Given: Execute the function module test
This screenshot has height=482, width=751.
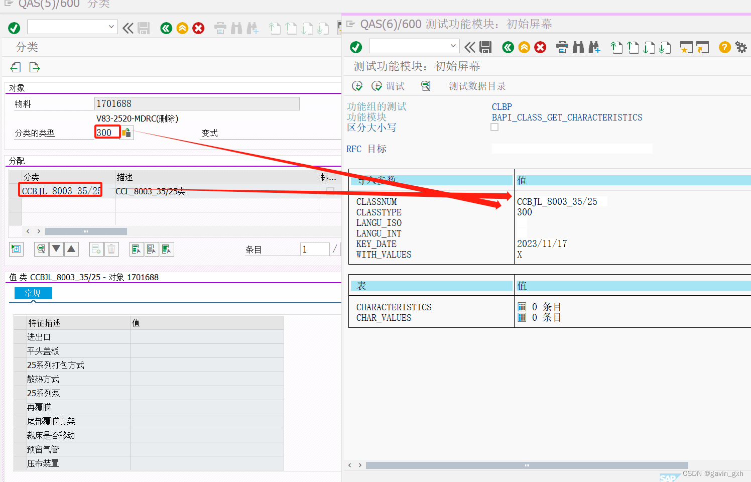Looking at the screenshot, I should coord(357,85).
